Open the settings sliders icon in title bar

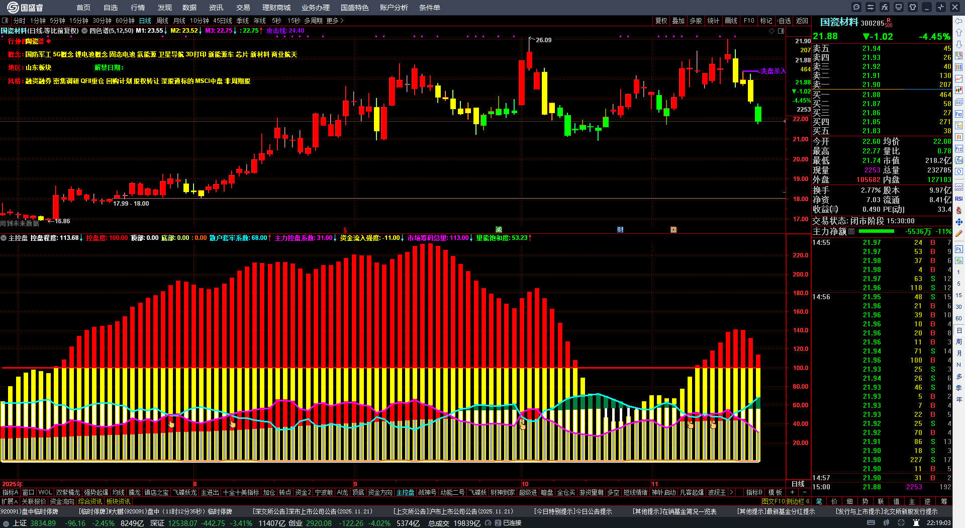click(x=871, y=7)
